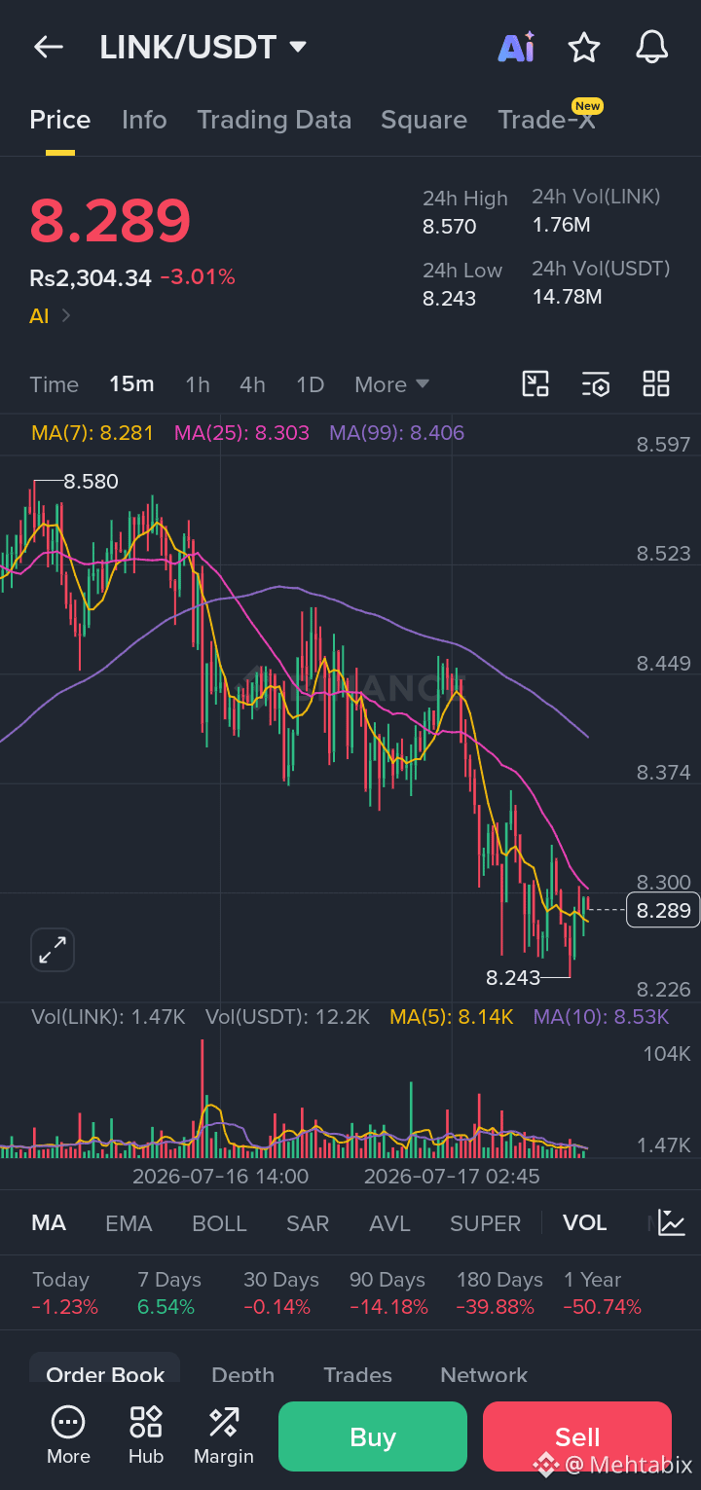Image resolution: width=701 pixels, height=1490 pixels.
Task: Toggle the BOLL indicator
Action: [x=220, y=1223]
